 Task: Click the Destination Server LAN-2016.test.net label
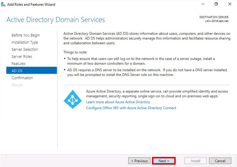(214, 19)
